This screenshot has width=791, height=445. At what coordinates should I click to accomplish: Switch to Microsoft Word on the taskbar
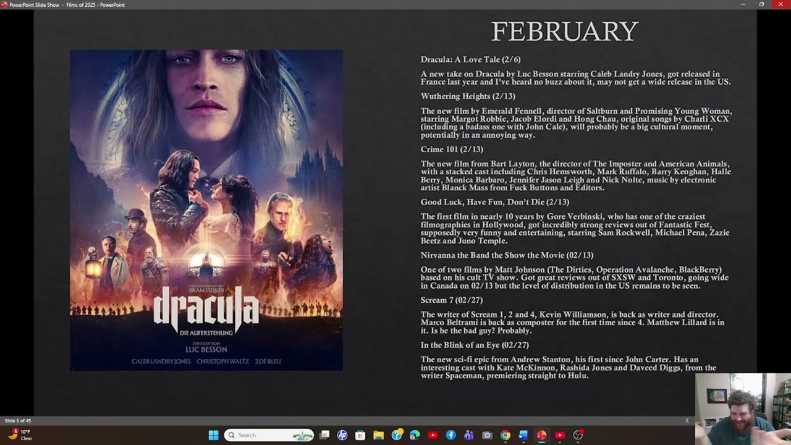(x=523, y=435)
